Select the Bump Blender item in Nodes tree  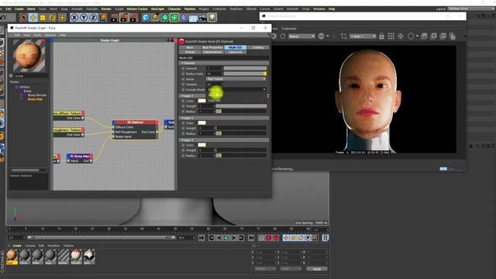pos(37,95)
